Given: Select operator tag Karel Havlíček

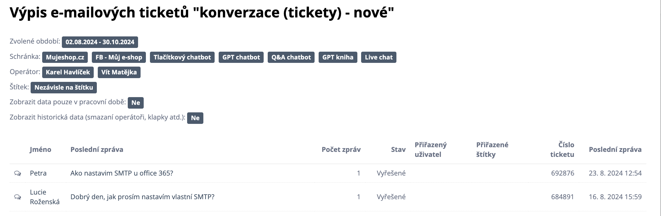Looking at the screenshot, I should 68,72.
